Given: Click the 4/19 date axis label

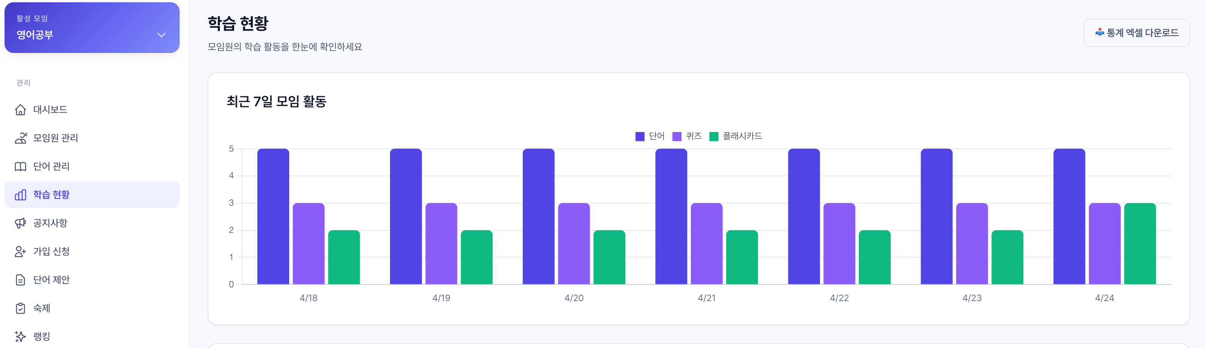Looking at the screenshot, I should coord(442,298).
